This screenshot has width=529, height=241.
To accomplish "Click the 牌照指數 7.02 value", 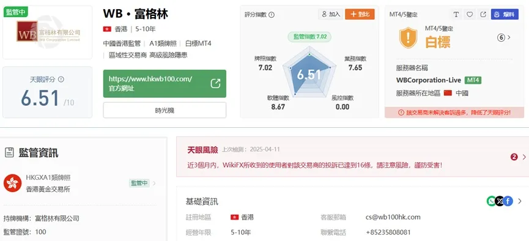I will 265,67.
